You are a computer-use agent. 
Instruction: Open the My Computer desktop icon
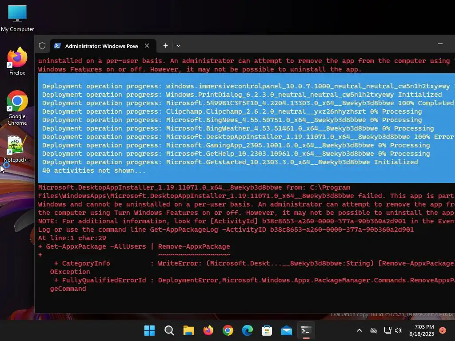pyautogui.click(x=17, y=19)
